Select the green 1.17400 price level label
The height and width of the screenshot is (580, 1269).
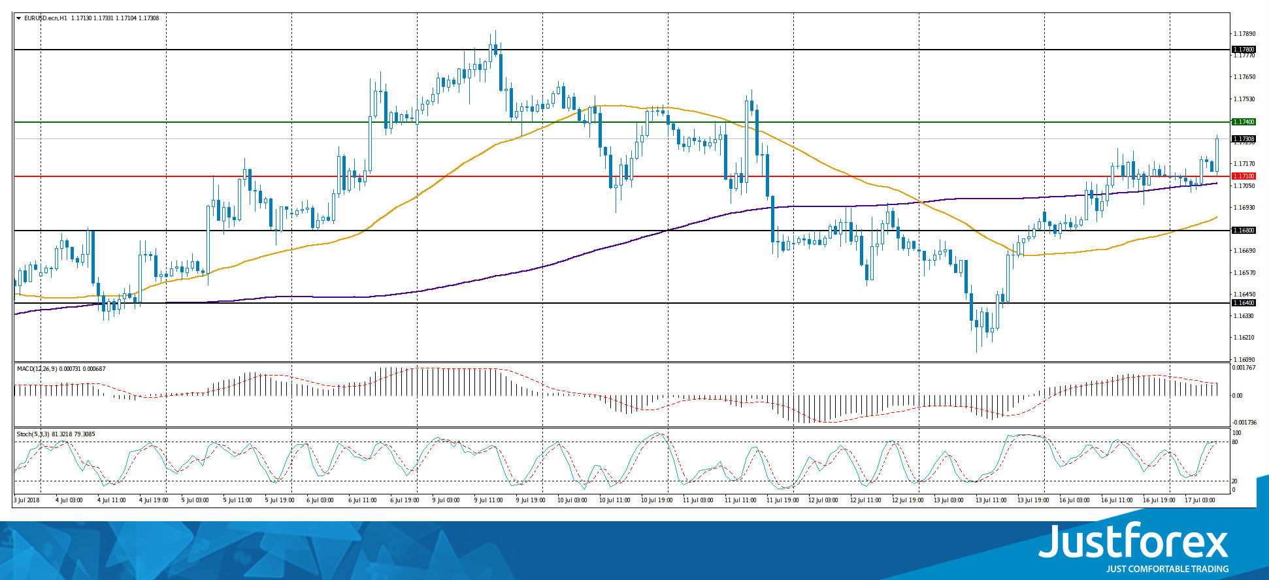1243,122
